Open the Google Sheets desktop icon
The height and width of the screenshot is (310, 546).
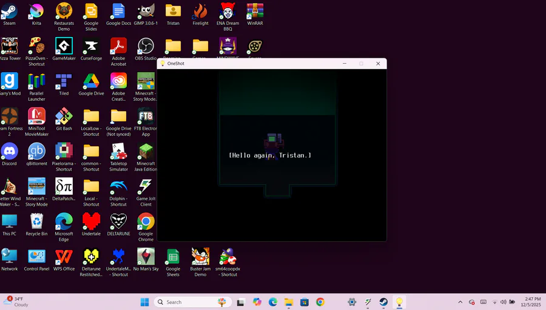point(173,262)
